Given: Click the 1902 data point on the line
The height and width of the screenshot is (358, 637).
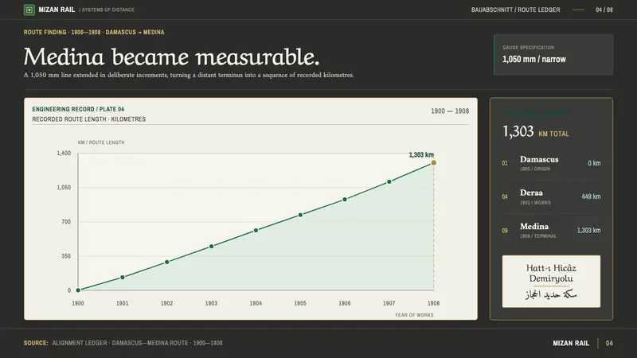Looking at the screenshot, I should click(167, 263).
